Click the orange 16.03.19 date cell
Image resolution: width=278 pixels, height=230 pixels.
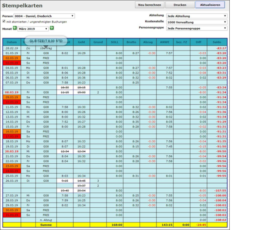[x=12, y=132]
